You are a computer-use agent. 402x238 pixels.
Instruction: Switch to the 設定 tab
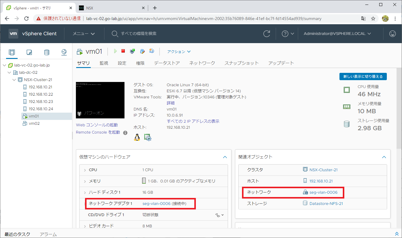click(x=122, y=63)
